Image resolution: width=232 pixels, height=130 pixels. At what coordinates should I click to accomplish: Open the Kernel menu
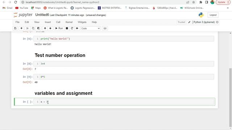tap(69, 22)
